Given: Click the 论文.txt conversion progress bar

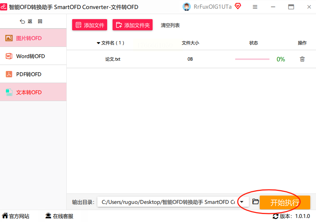Looking at the screenshot, I should click(x=252, y=59).
